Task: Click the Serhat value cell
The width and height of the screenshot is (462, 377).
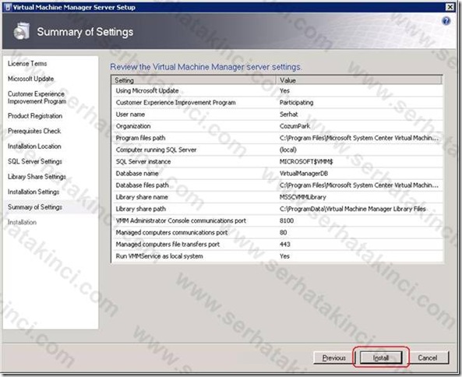Action: pyautogui.click(x=288, y=115)
